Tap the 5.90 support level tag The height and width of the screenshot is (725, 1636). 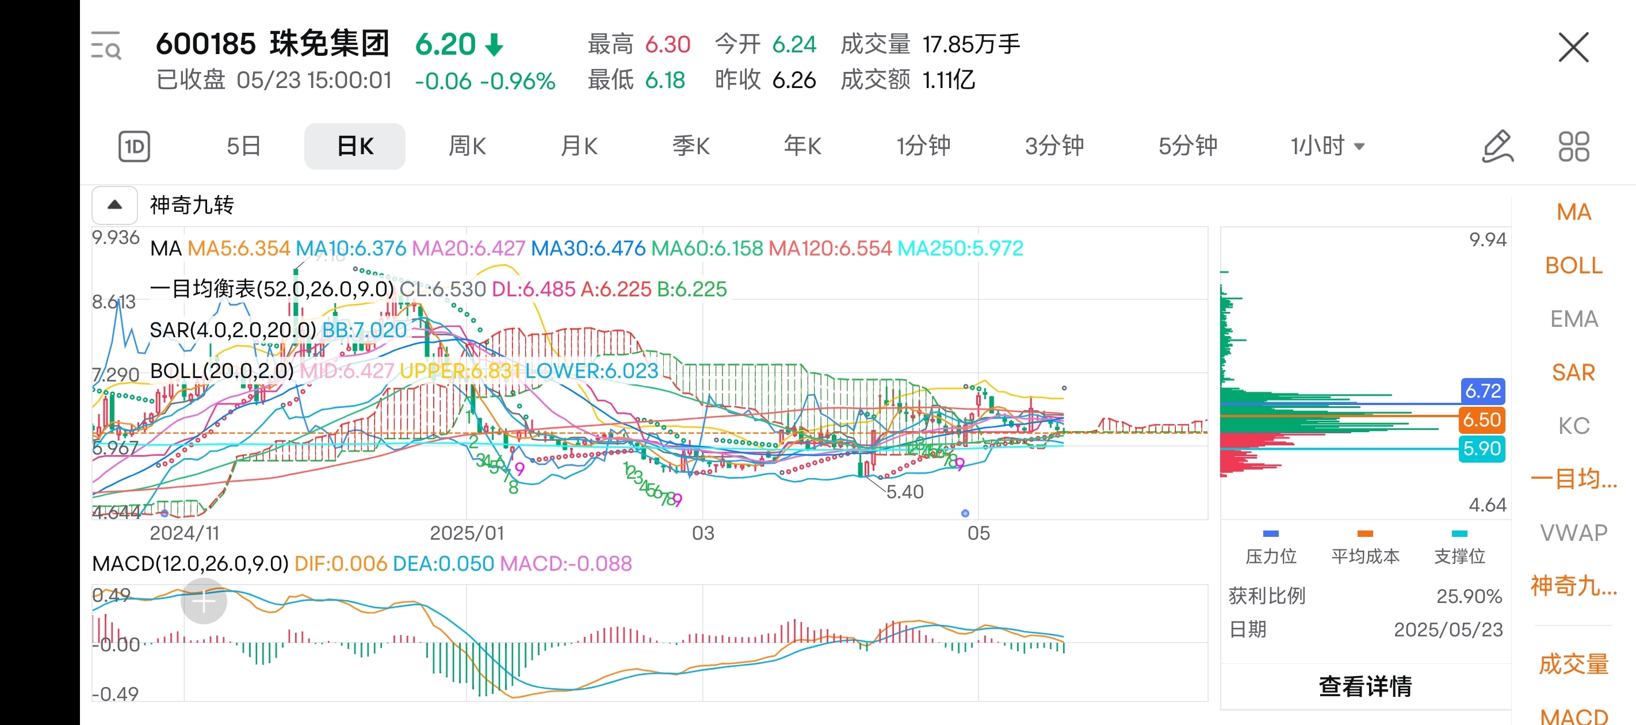coord(1482,449)
